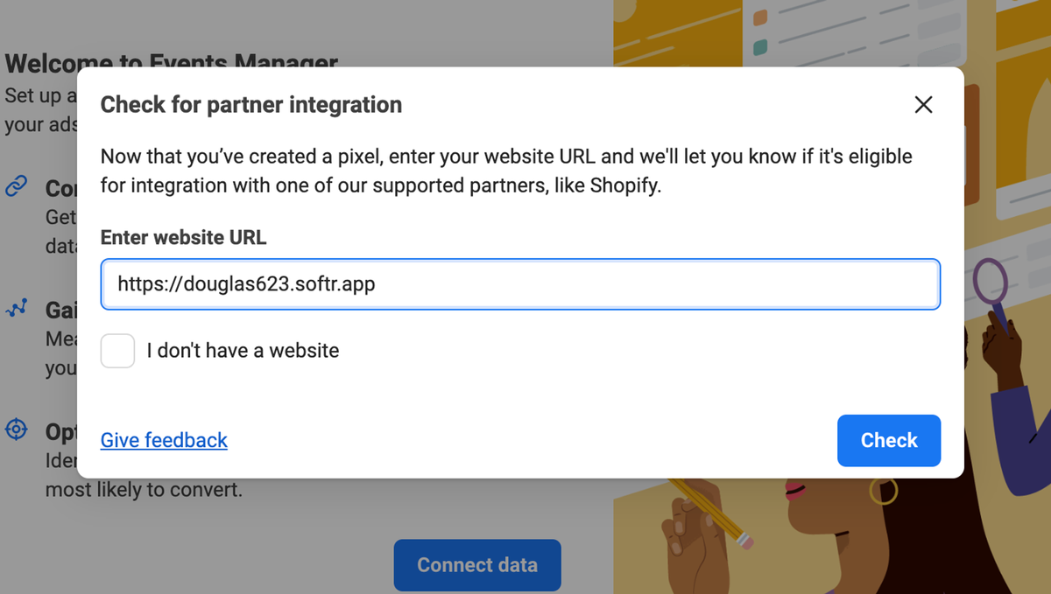1051x594 pixels.
Task: Click the "Check for partner integration" title
Action: click(251, 105)
